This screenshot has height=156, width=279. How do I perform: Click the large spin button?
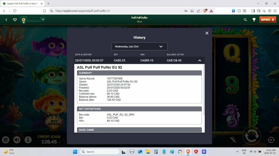[252, 136]
